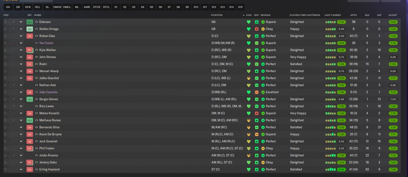Image resolution: width=408 pixels, height=177 pixels.
Task: Open the position dropdown arrow for Ederson
Action: (x=21, y=22)
